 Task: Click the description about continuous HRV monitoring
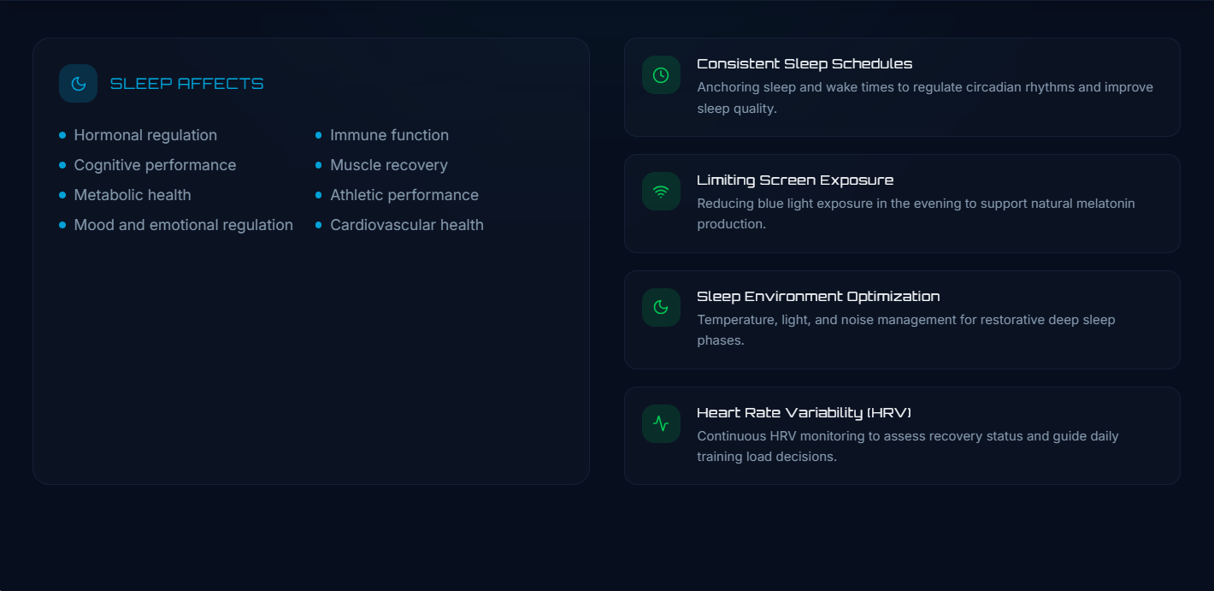point(908,446)
